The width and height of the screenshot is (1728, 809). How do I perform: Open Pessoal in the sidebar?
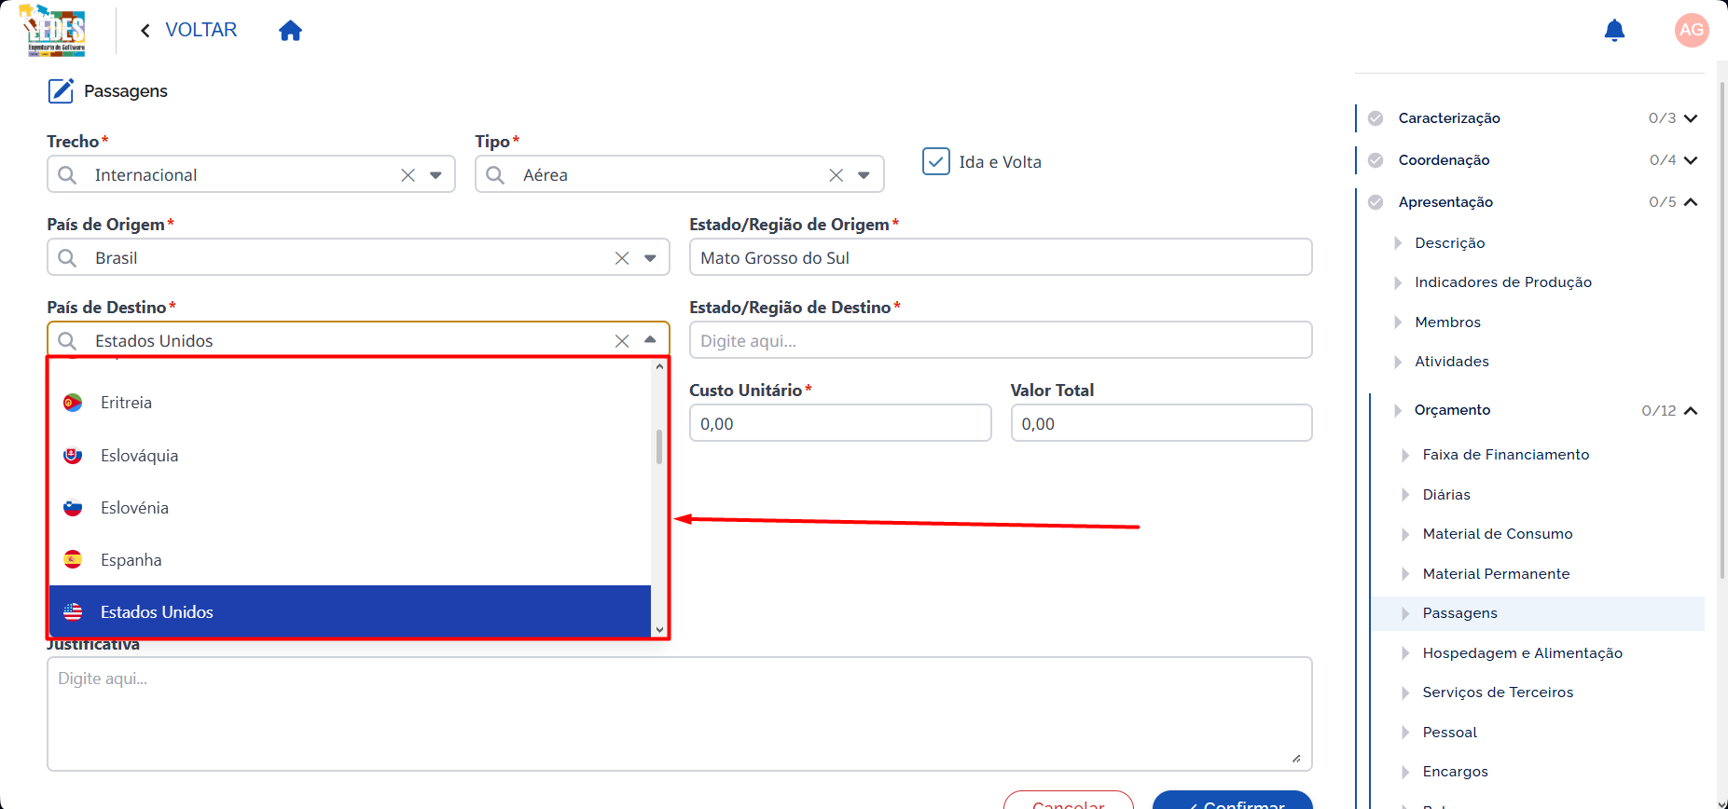coord(1449,733)
